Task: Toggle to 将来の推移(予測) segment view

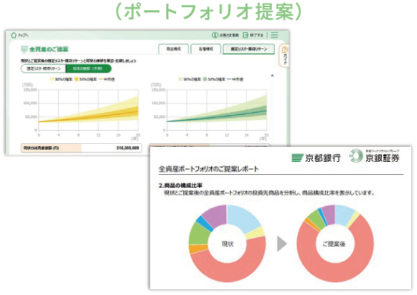Action: pos(88,68)
